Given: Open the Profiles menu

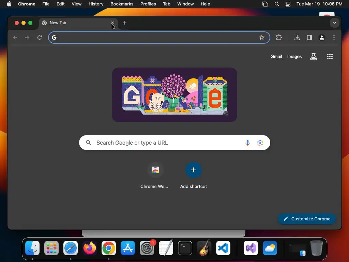Looking at the screenshot, I should [148, 4].
